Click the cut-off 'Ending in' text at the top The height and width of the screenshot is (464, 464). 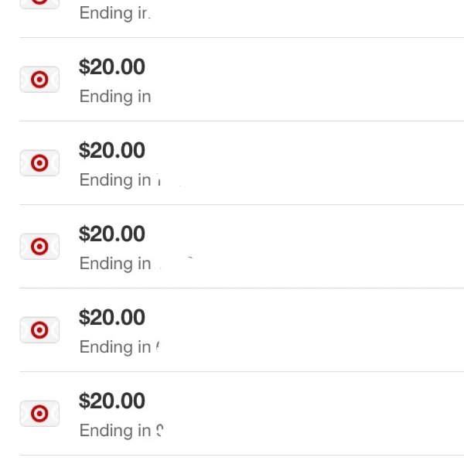[x=115, y=14]
